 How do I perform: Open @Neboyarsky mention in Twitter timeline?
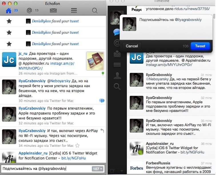[x=157, y=79]
